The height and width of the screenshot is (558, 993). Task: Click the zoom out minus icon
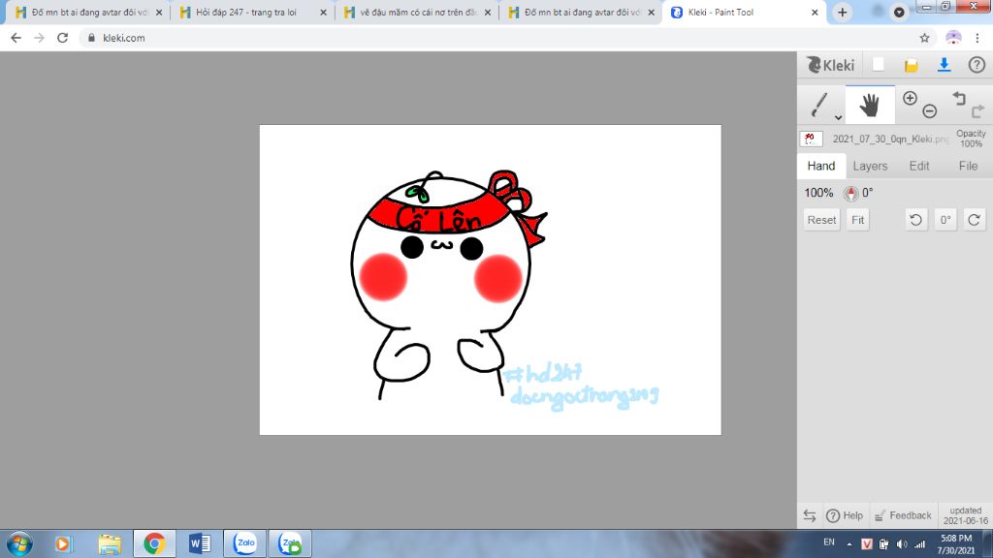[930, 111]
